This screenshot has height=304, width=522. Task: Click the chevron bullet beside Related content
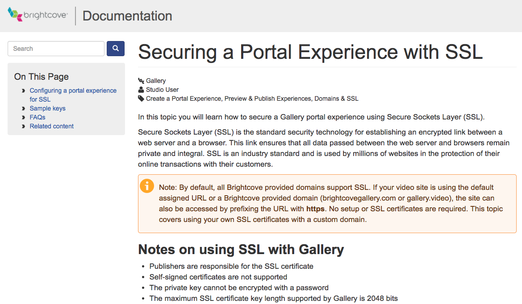coord(23,126)
